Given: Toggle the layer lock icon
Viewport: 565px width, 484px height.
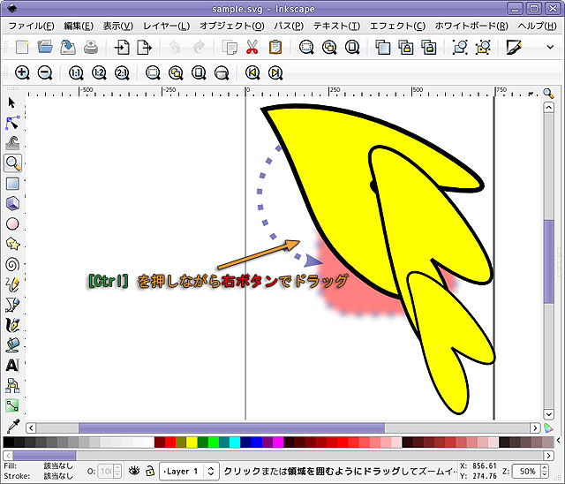Looking at the screenshot, I should coord(150,471).
